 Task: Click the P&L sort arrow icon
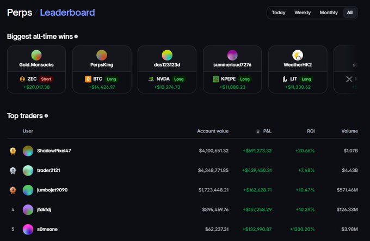258,131
